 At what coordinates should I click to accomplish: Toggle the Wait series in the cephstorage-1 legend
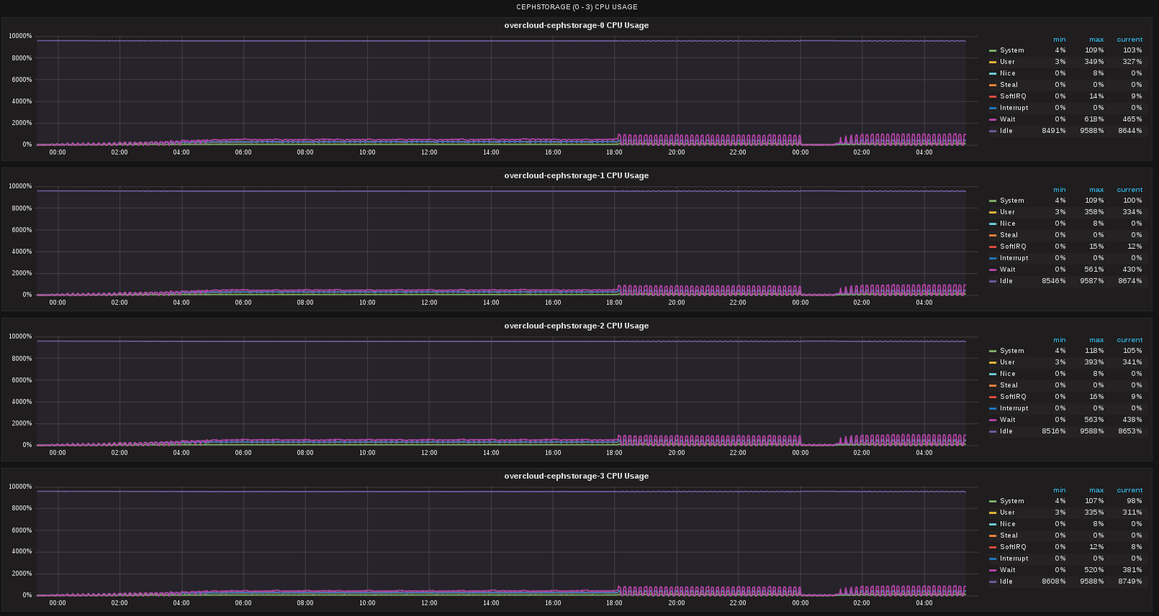1007,270
